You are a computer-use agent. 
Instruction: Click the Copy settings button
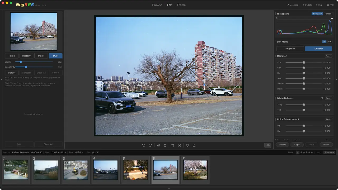click(x=297, y=145)
